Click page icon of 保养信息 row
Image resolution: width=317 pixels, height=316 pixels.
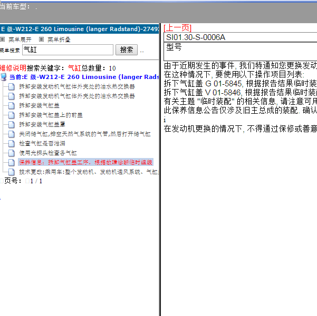[11, 162]
